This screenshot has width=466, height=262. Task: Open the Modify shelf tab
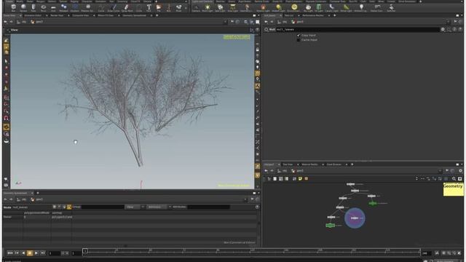tap(20, 1)
